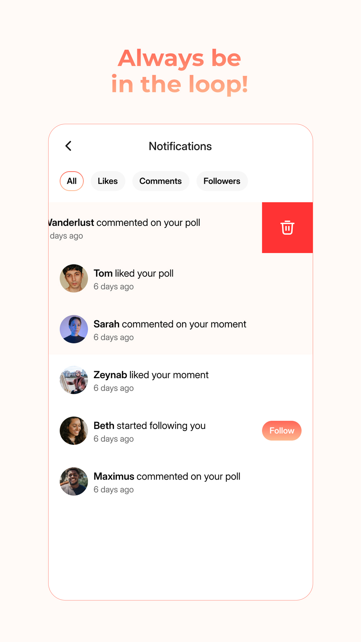Select the All filter tab

click(x=72, y=181)
